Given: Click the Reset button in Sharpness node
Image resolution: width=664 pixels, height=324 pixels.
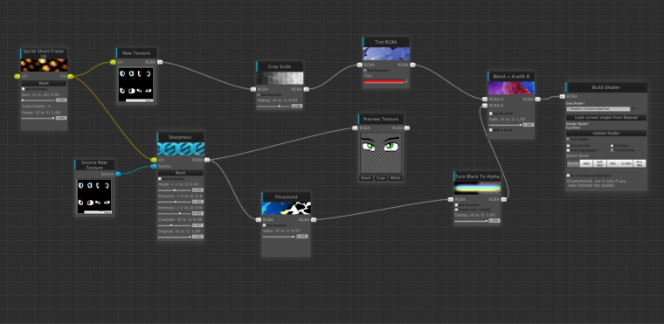Looking at the screenshot, I should click(x=180, y=173).
